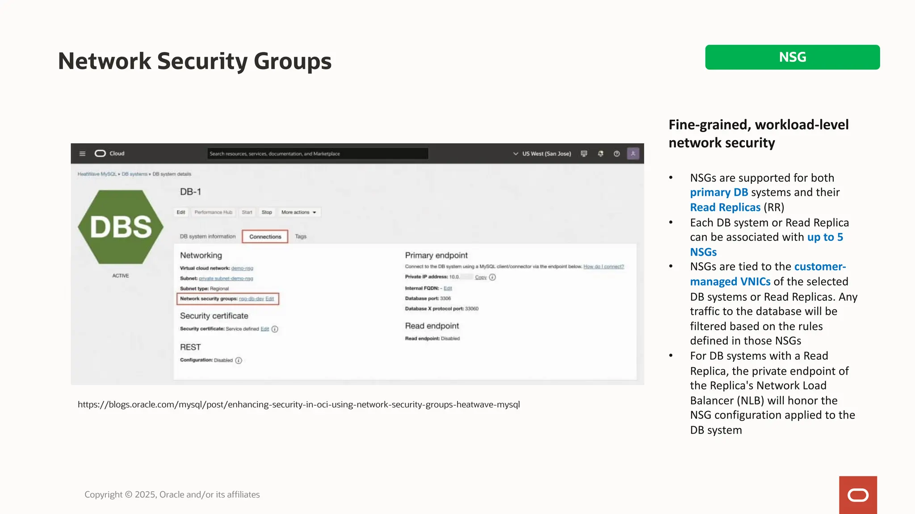This screenshot has width=915, height=514.
Task: Open the How do I connect link
Action: pyautogui.click(x=604, y=267)
